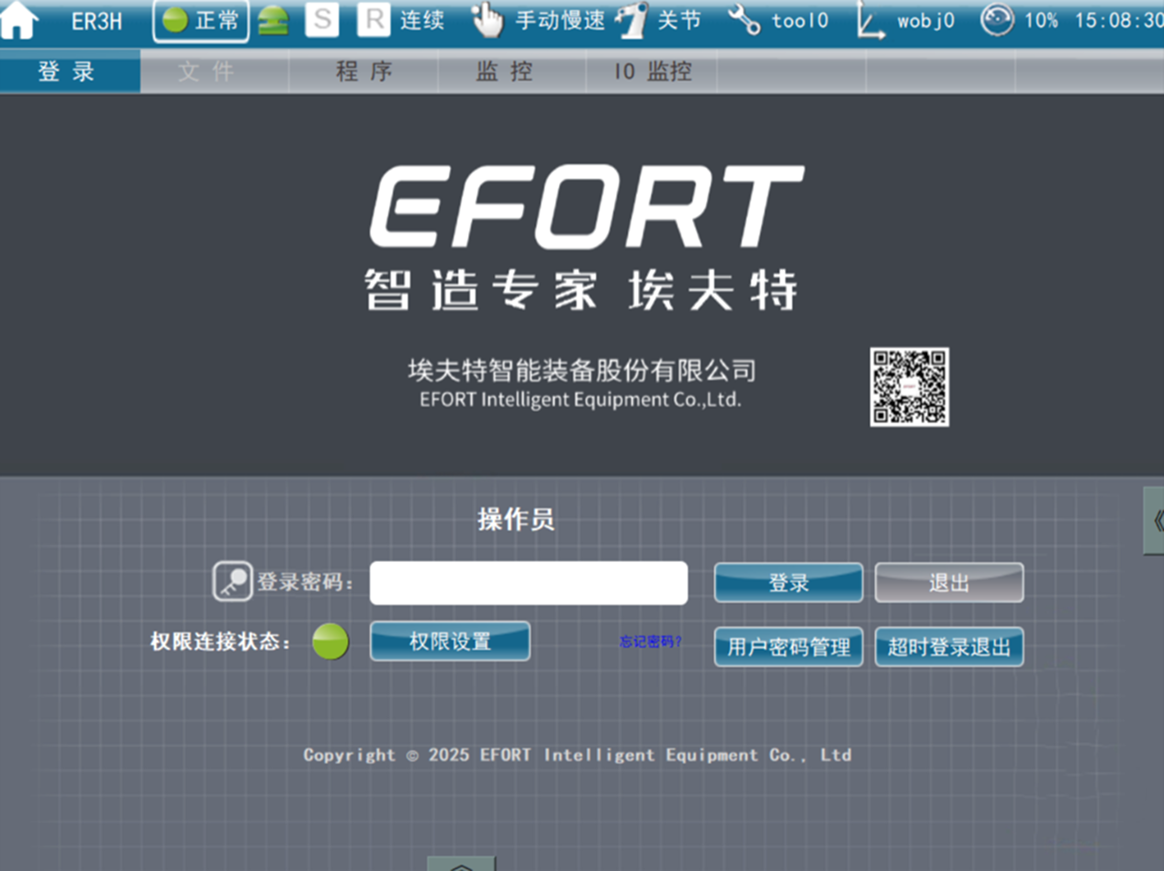Toggle the S status icon
Image resolution: width=1164 pixels, height=871 pixels.
click(321, 20)
